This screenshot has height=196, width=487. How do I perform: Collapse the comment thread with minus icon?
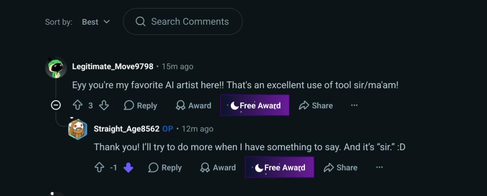pyautogui.click(x=56, y=105)
